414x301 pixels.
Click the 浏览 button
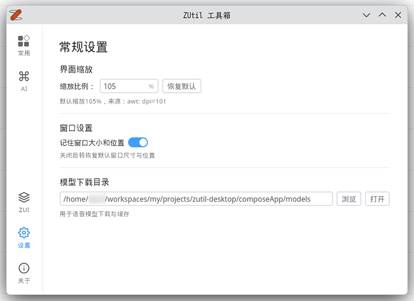click(x=349, y=199)
